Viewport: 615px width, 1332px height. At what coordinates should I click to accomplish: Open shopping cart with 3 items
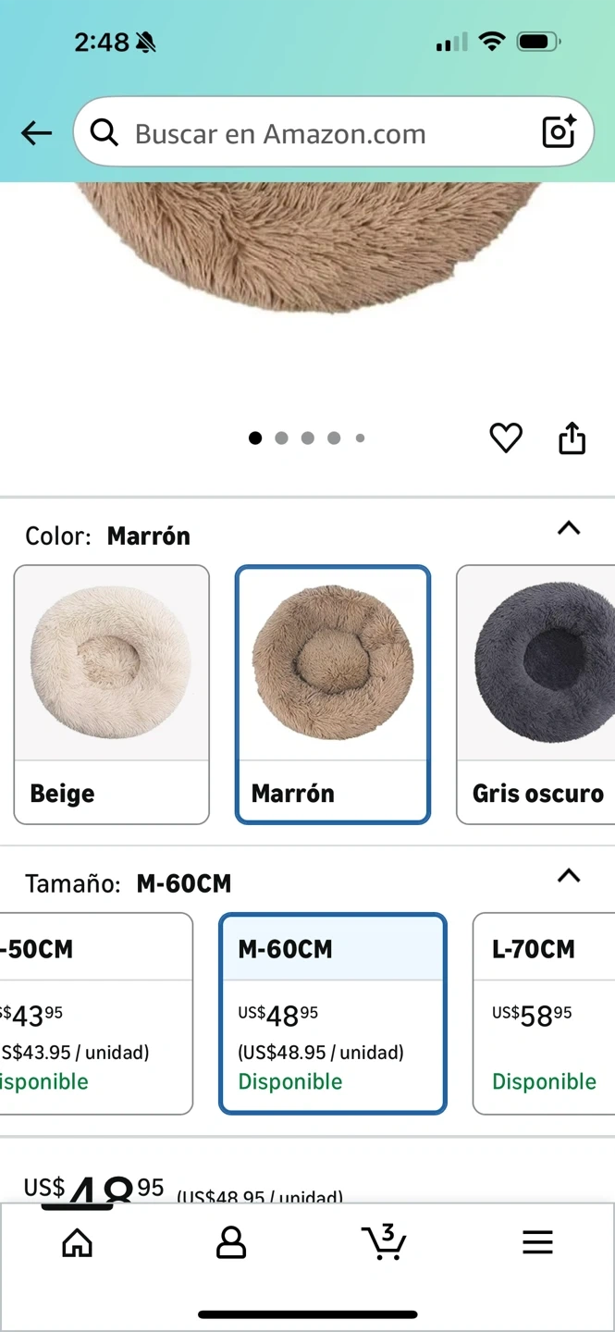pos(384,1241)
